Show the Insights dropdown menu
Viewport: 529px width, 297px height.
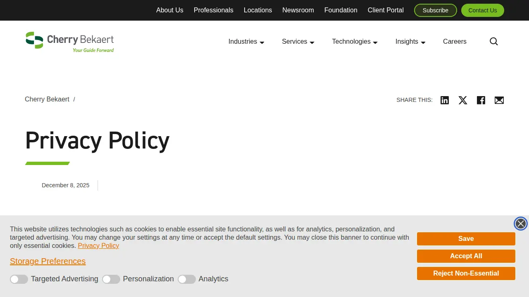tap(410, 42)
